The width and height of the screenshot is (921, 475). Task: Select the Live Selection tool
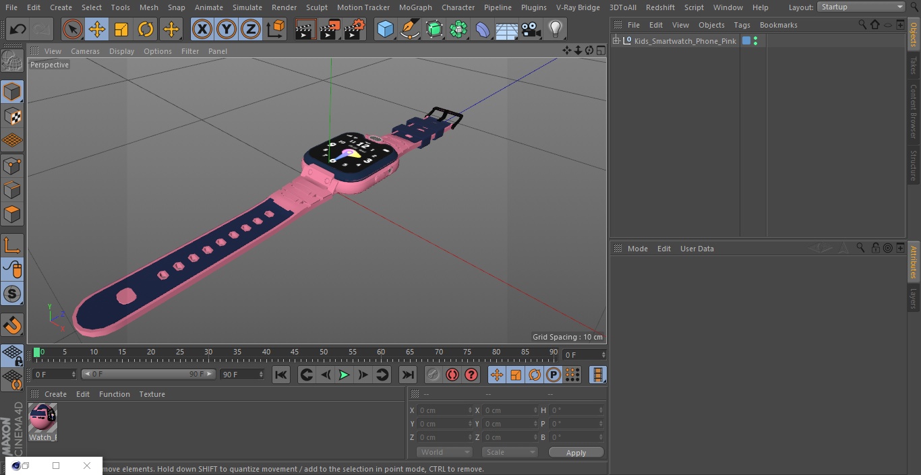pyautogui.click(x=73, y=29)
